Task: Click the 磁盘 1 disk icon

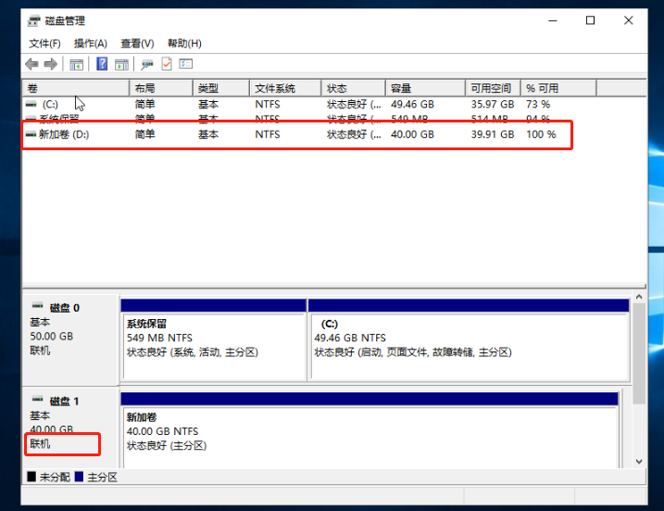Action: [38, 399]
